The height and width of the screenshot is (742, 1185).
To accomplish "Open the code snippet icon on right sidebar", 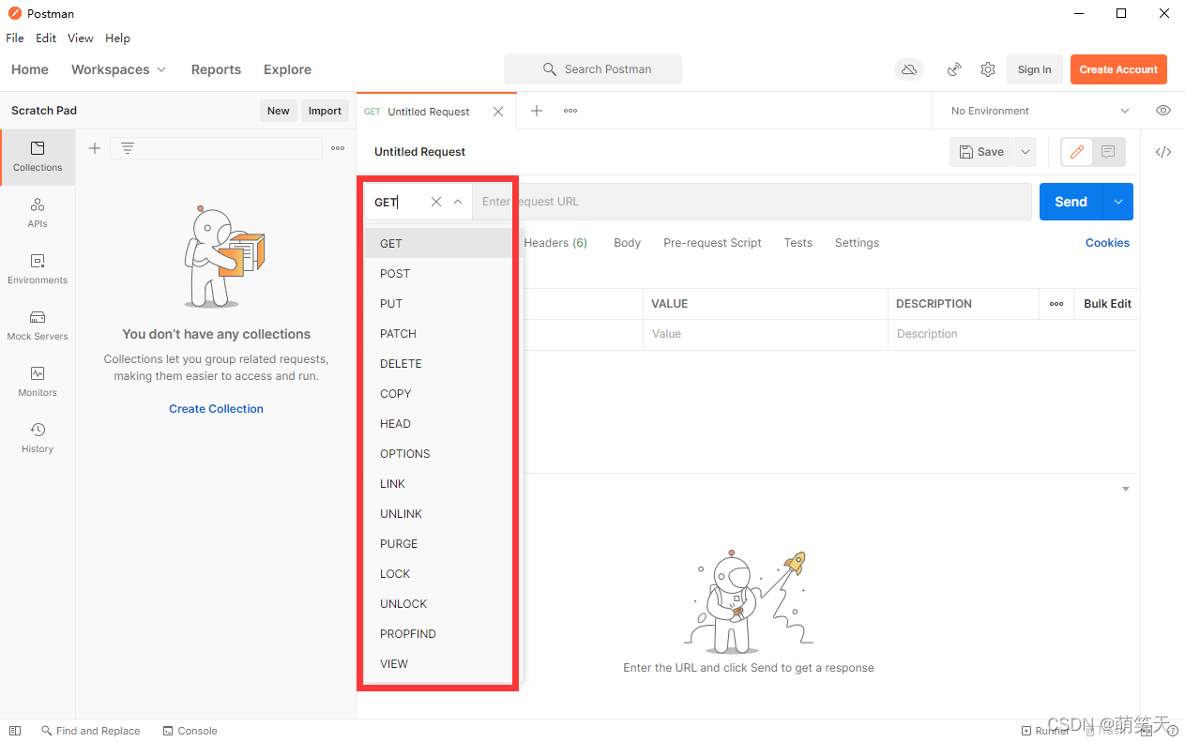I will pos(1163,152).
